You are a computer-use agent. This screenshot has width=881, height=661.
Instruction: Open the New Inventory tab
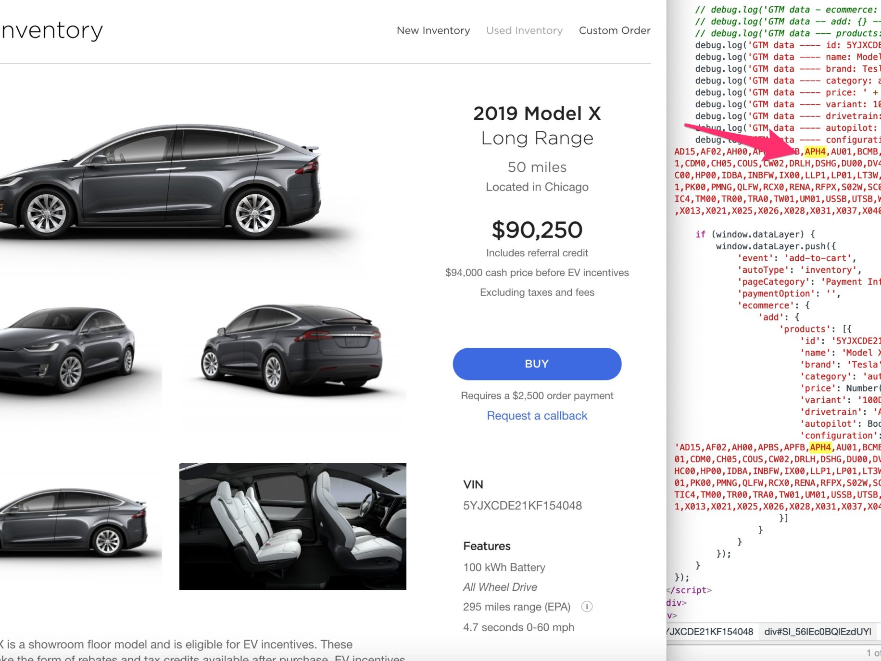[x=433, y=30]
